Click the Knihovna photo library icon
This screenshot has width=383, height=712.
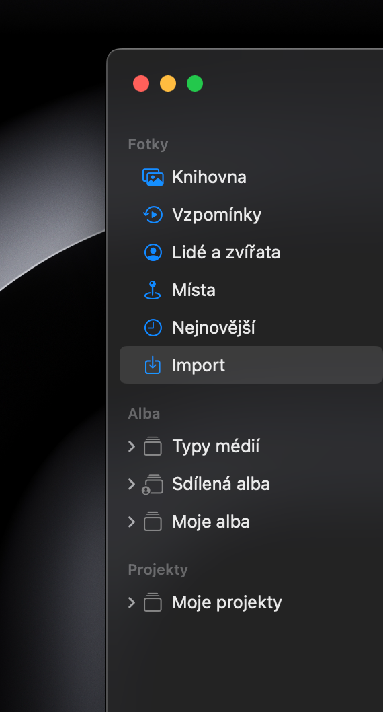pos(153,177)
